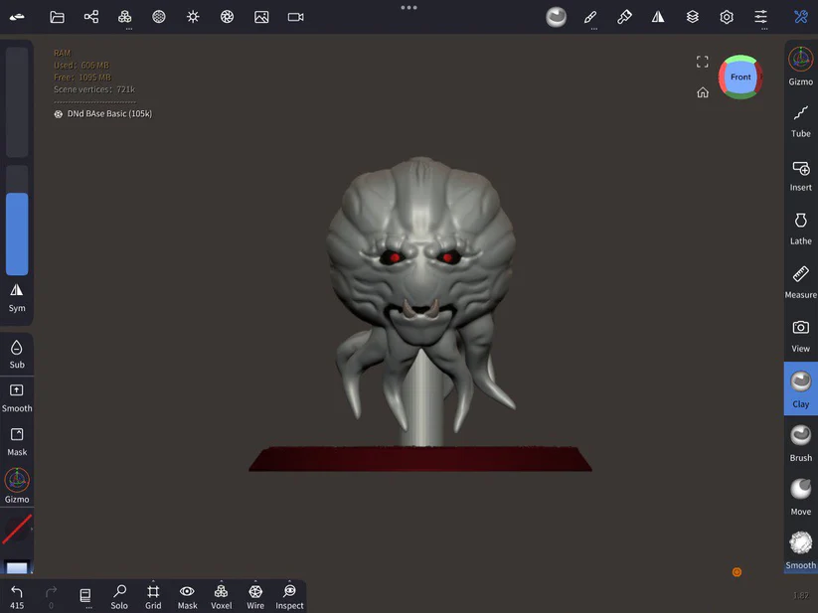Select the Move tool

point(801,498)
